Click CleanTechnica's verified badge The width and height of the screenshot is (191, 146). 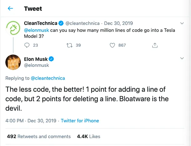tap(61, 23)
